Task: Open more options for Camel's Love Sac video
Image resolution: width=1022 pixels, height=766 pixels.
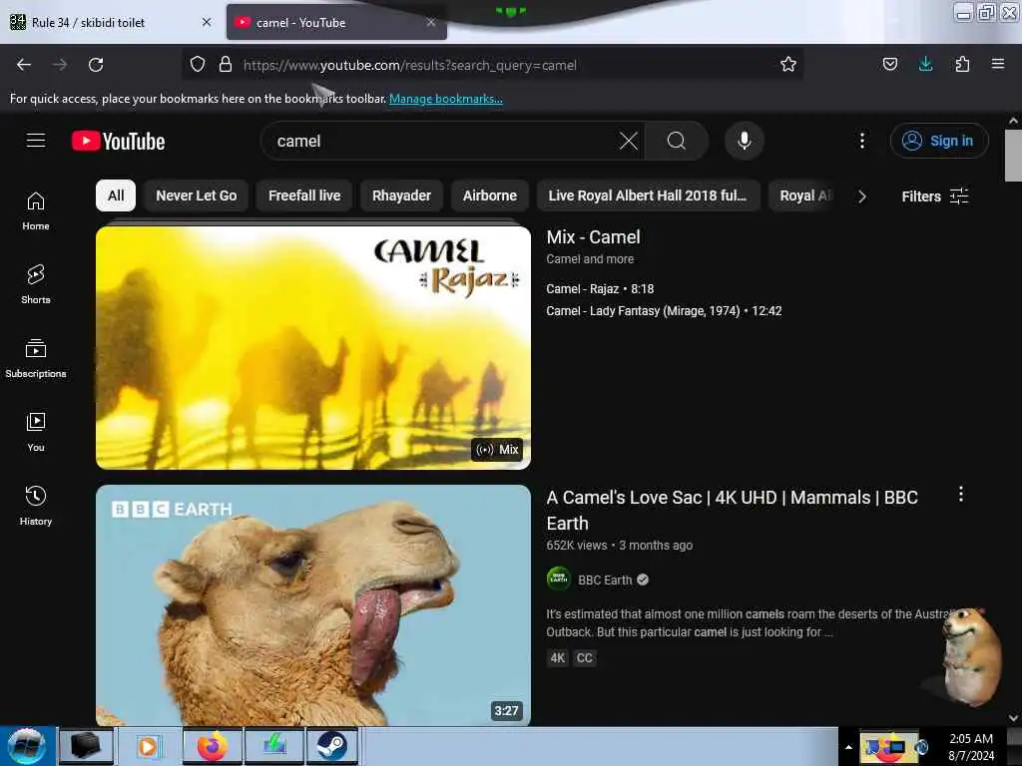Action: click(960, 495)
